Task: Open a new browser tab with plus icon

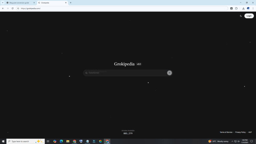Action: pos(71,3)
